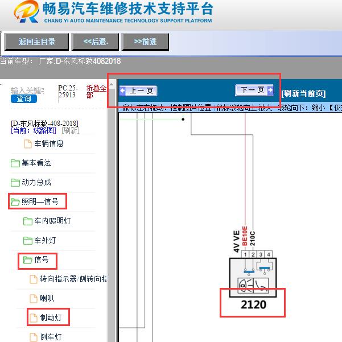
Task: Expand the 车外灯 folder
Action: (x=45, y=240)
